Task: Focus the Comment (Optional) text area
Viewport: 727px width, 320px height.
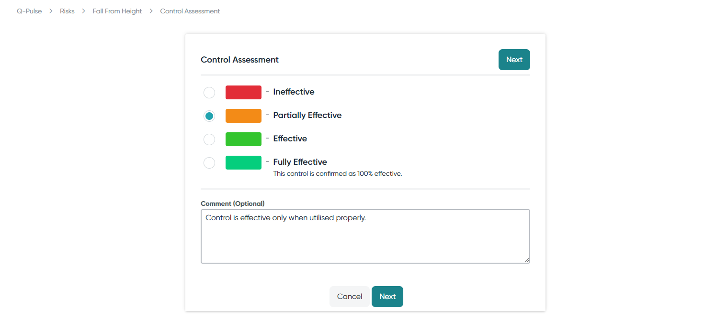Action: point(365,236)
